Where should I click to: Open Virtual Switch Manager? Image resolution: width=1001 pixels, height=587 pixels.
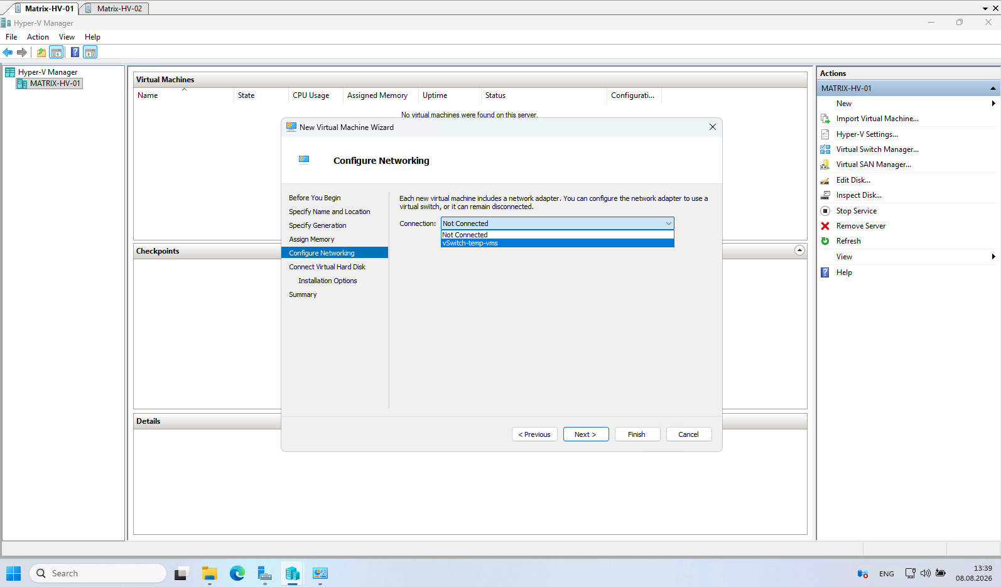[x=877, y=149]
